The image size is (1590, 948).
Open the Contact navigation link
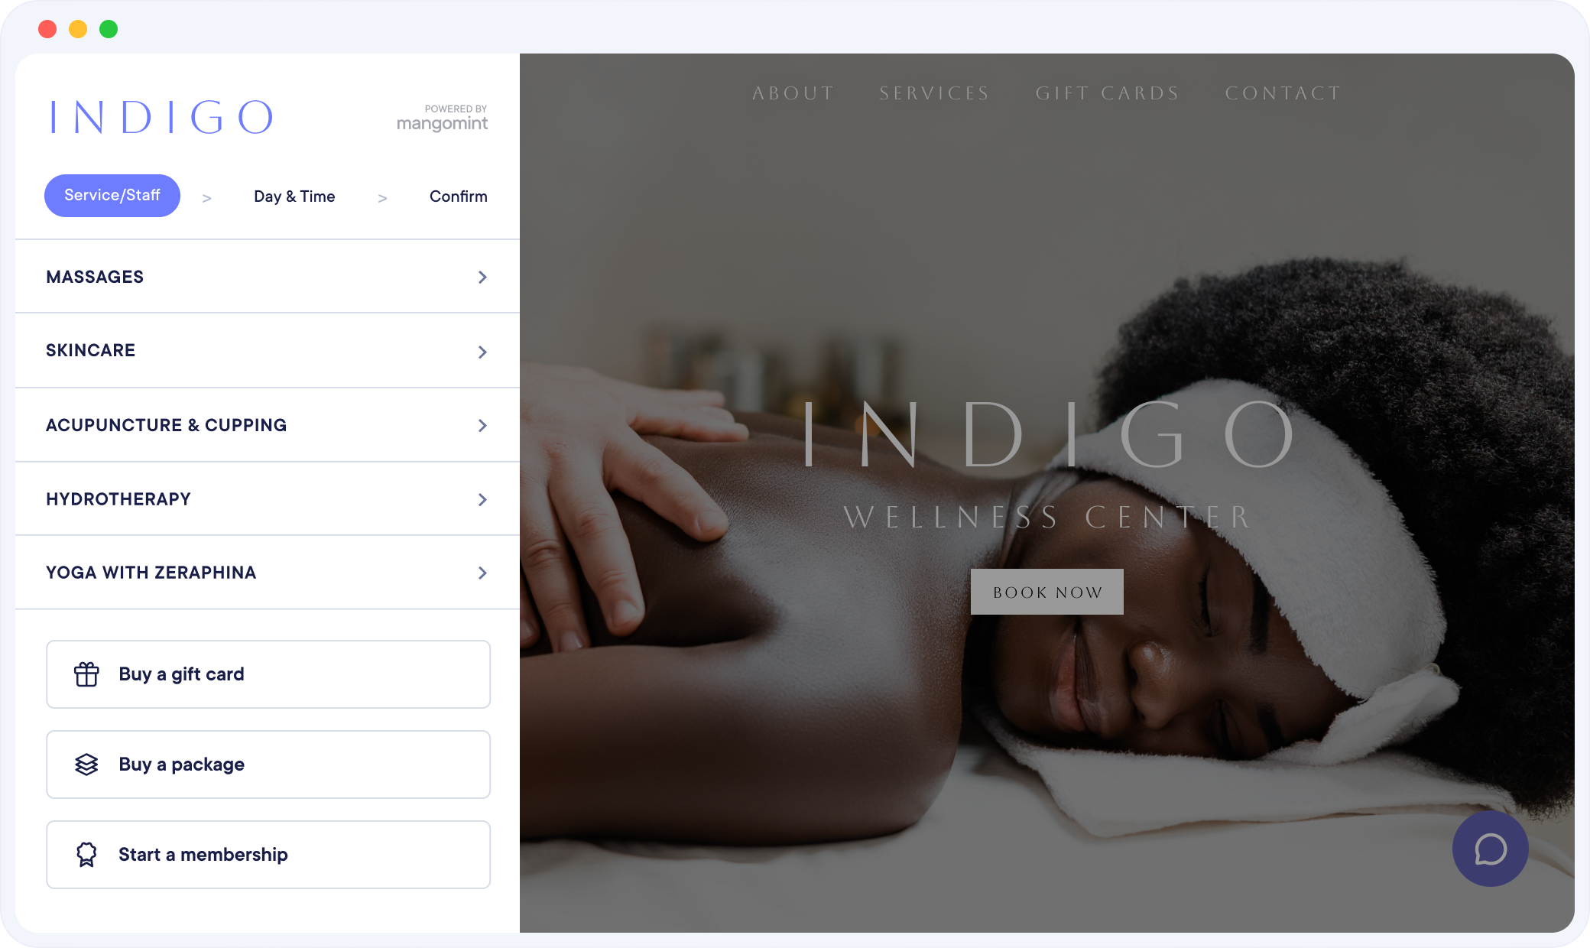[1283, 93]
